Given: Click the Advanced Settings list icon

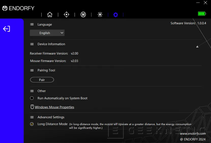Looking at the screenshot, I should coord(32,117).
